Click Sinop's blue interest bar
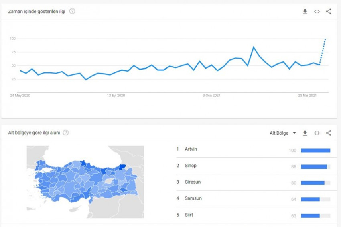The image size is (341, 227). [314, 166]
